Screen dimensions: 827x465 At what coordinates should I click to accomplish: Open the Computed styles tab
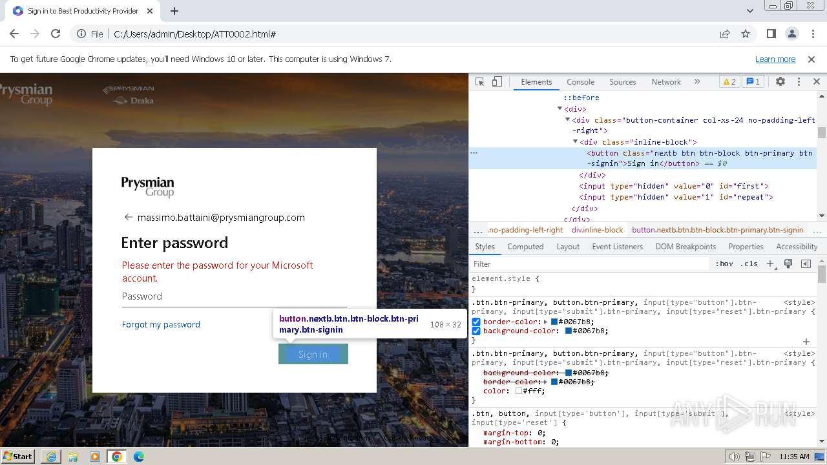click(525, 247)
